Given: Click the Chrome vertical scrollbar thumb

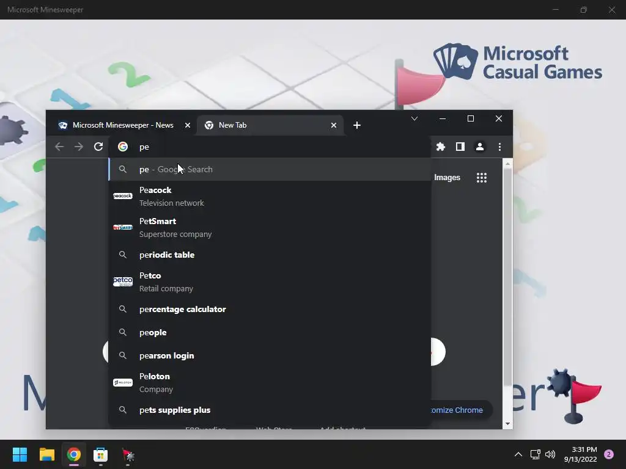Looking at the screenshot, I should (508, 277).
